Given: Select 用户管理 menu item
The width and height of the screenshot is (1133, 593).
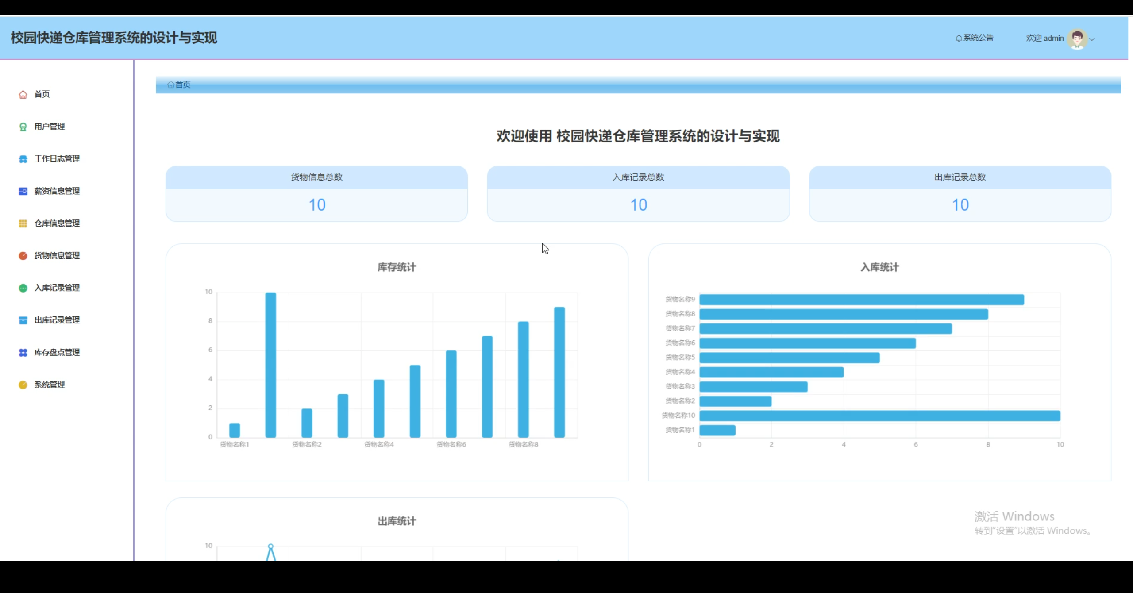Looking at the screenshot, I should click(x=50, y=127).
